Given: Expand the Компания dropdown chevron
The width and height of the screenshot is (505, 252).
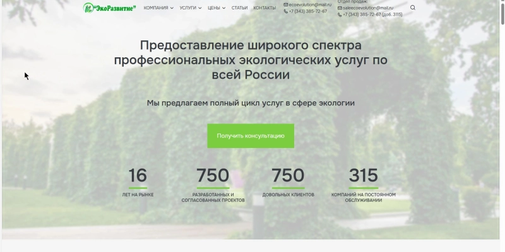Looking at the screenshot, I should pyautogui.click(x=172, y=8).
